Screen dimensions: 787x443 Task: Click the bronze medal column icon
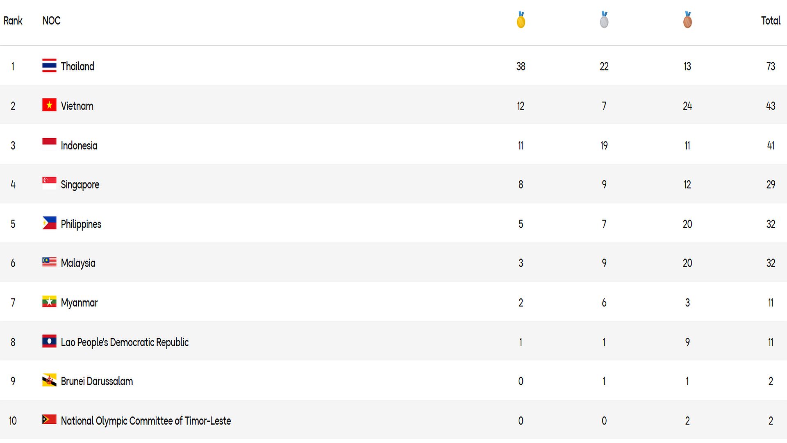687,20
